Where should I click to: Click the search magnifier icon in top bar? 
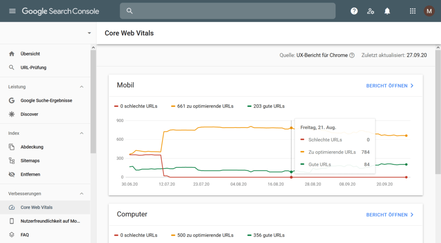[129, 11]
